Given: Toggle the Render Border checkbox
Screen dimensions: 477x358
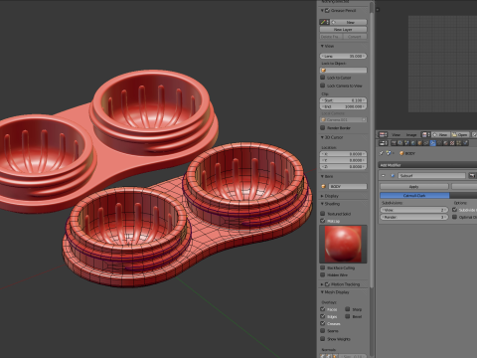Looking at the screenshot, I should [x=323, y=127].
